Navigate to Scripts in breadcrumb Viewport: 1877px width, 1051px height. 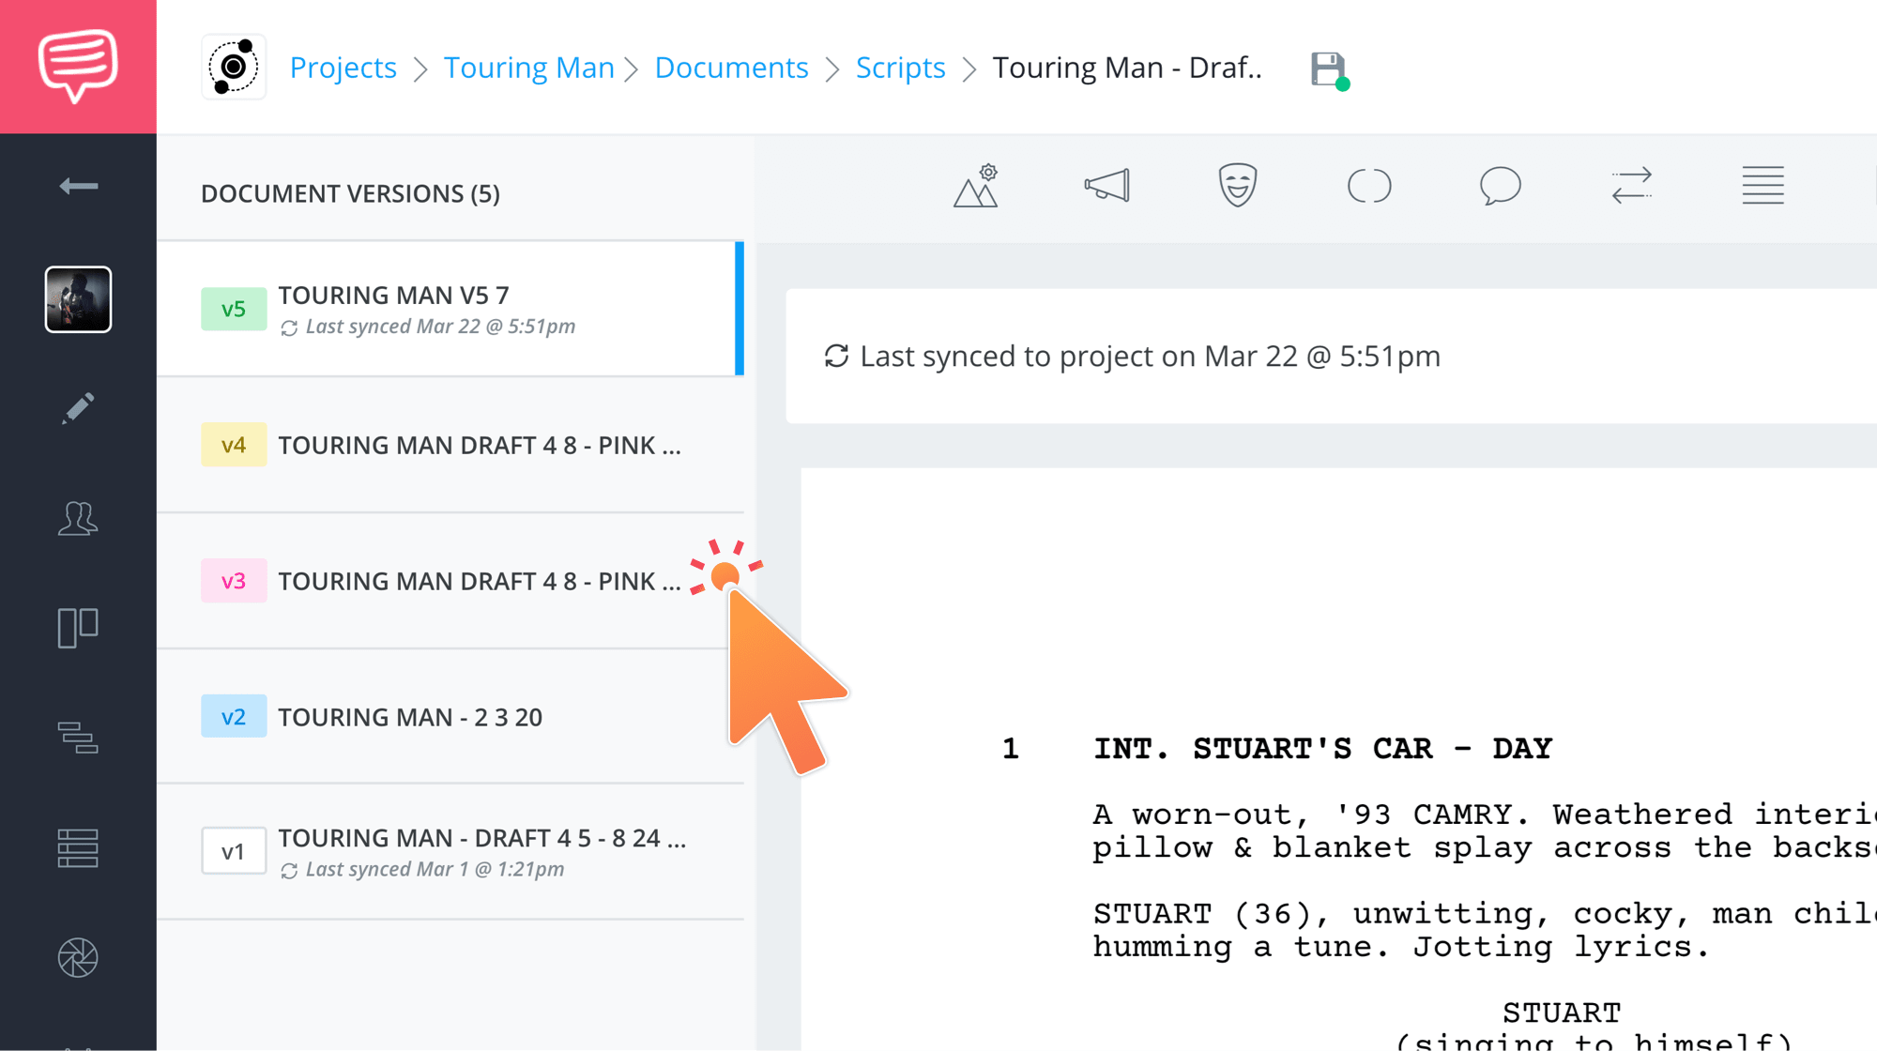click(900, 67)
